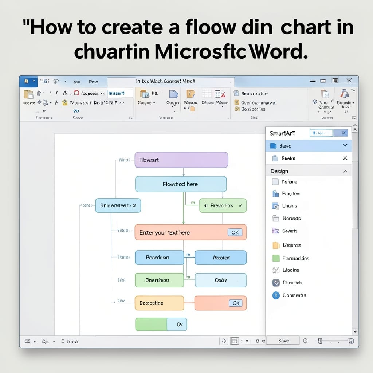Click the Or button on the green box

point(177,324)
